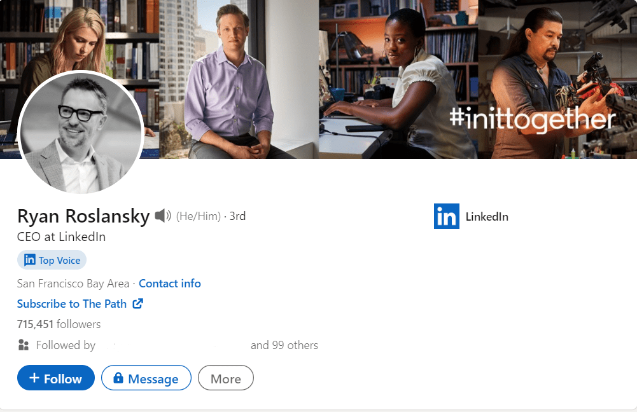
Task: Open Ryan Roslansky's circular profile photo
Action: point(80,133)
